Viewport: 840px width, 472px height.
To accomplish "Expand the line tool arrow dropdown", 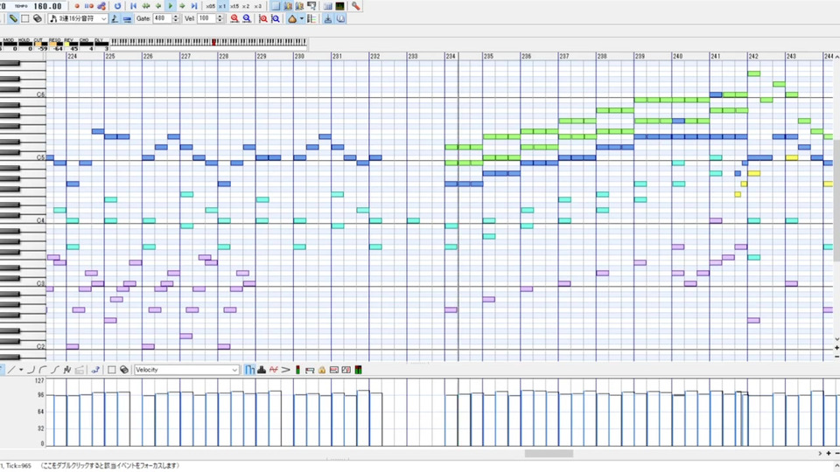I will tap(21, 370).
